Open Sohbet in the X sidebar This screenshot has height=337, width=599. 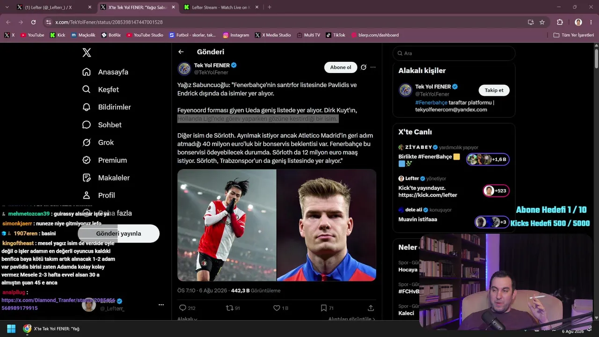point(102,125)
